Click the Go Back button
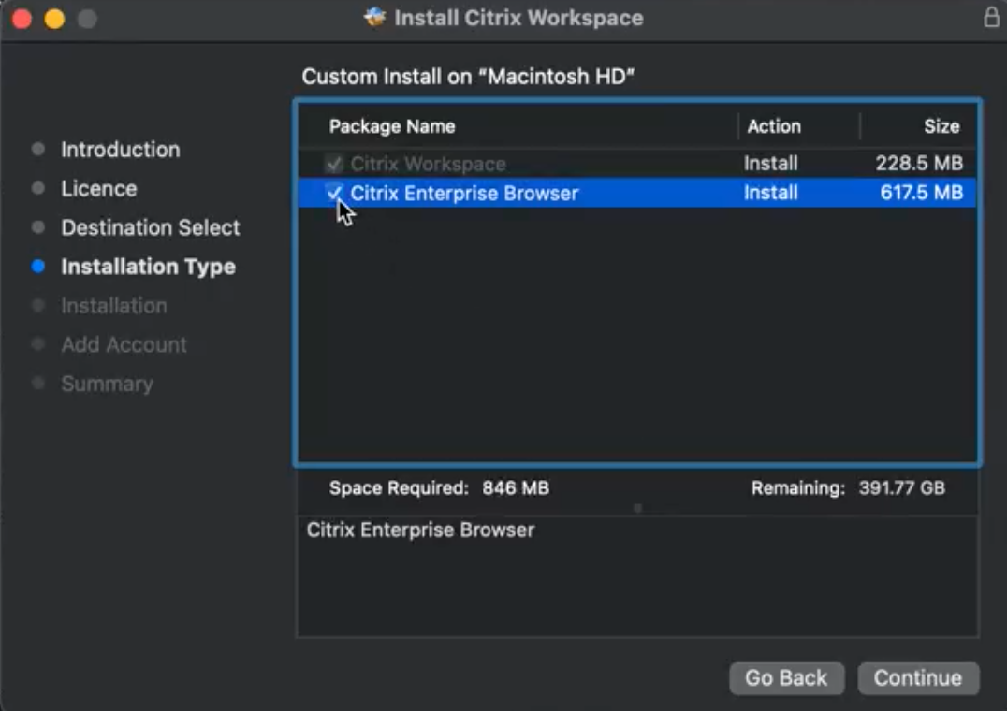Screen dimensions: 1007x711 [x=786, y=678]
